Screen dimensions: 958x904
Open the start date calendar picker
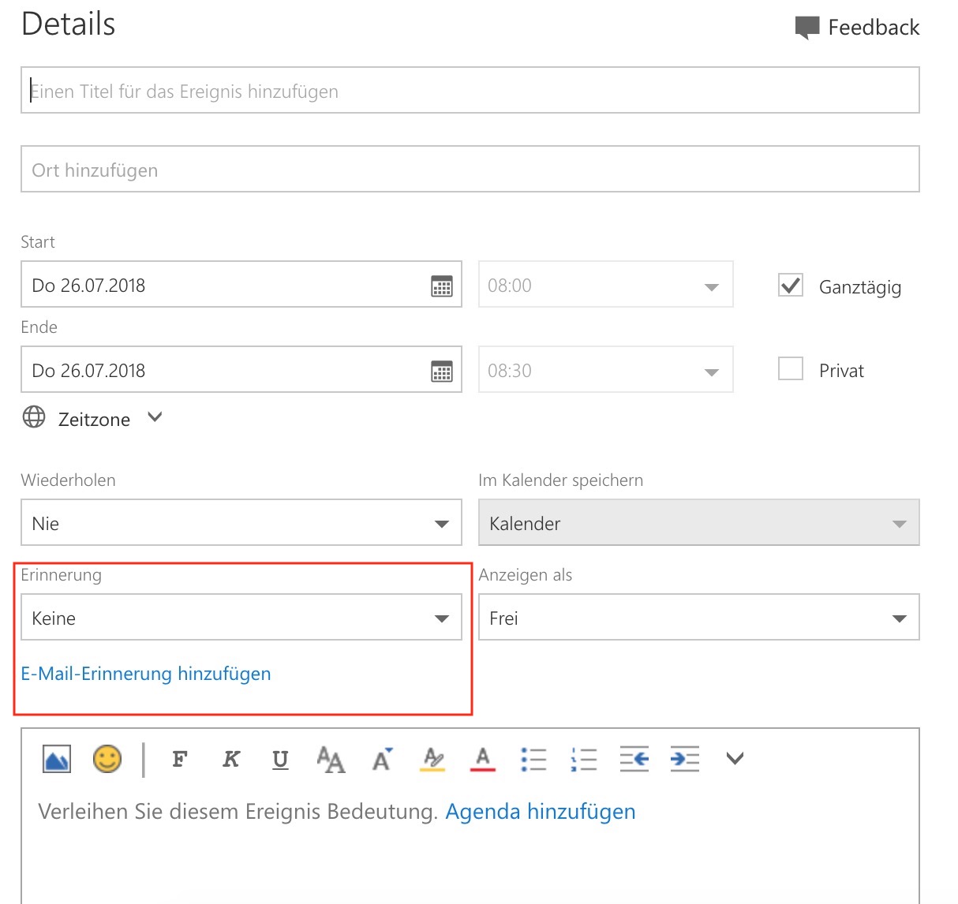pos(442,286)
